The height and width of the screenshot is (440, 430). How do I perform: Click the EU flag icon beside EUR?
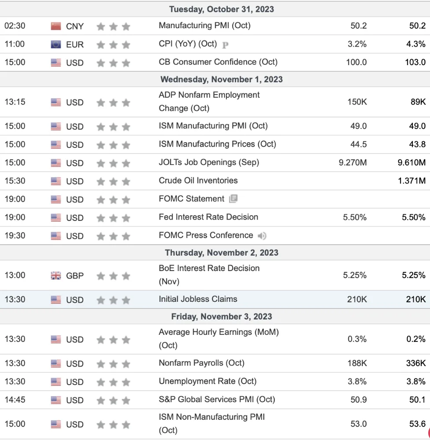56,44
